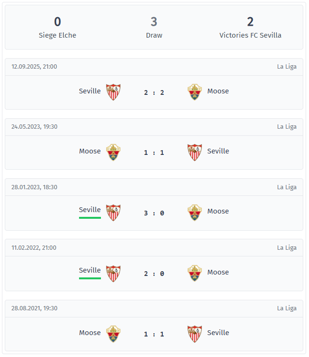Select the Victories FC Sevilla summary

pos(250,27)
